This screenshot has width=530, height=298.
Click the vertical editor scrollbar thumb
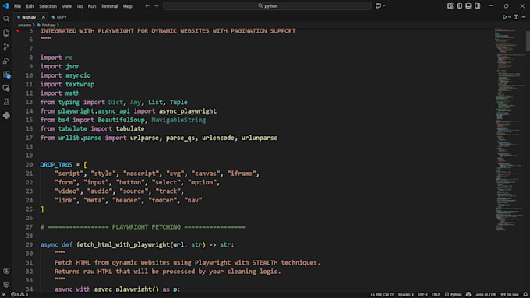point(528,41)
